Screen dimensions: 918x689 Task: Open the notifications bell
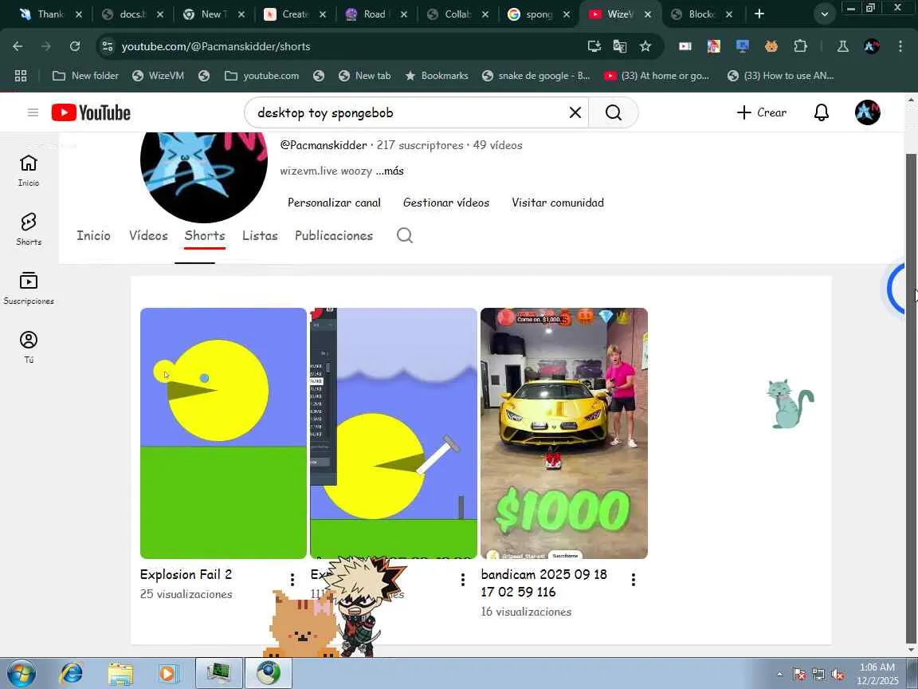tap(822, 112)
